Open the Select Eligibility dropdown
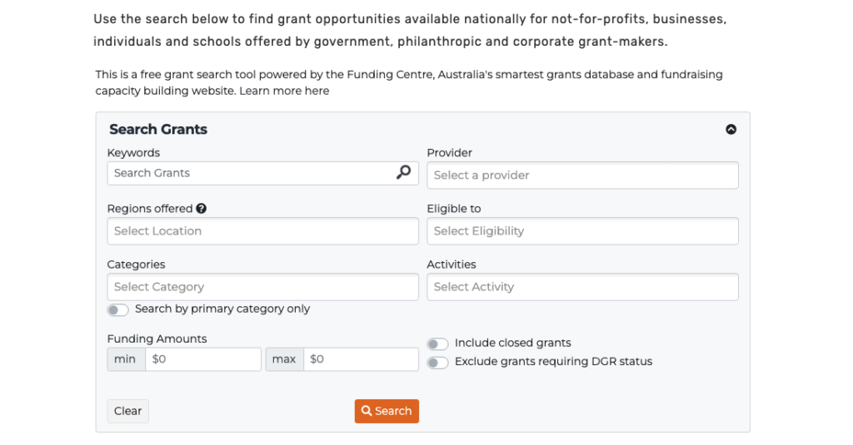 tap(582, 231)
